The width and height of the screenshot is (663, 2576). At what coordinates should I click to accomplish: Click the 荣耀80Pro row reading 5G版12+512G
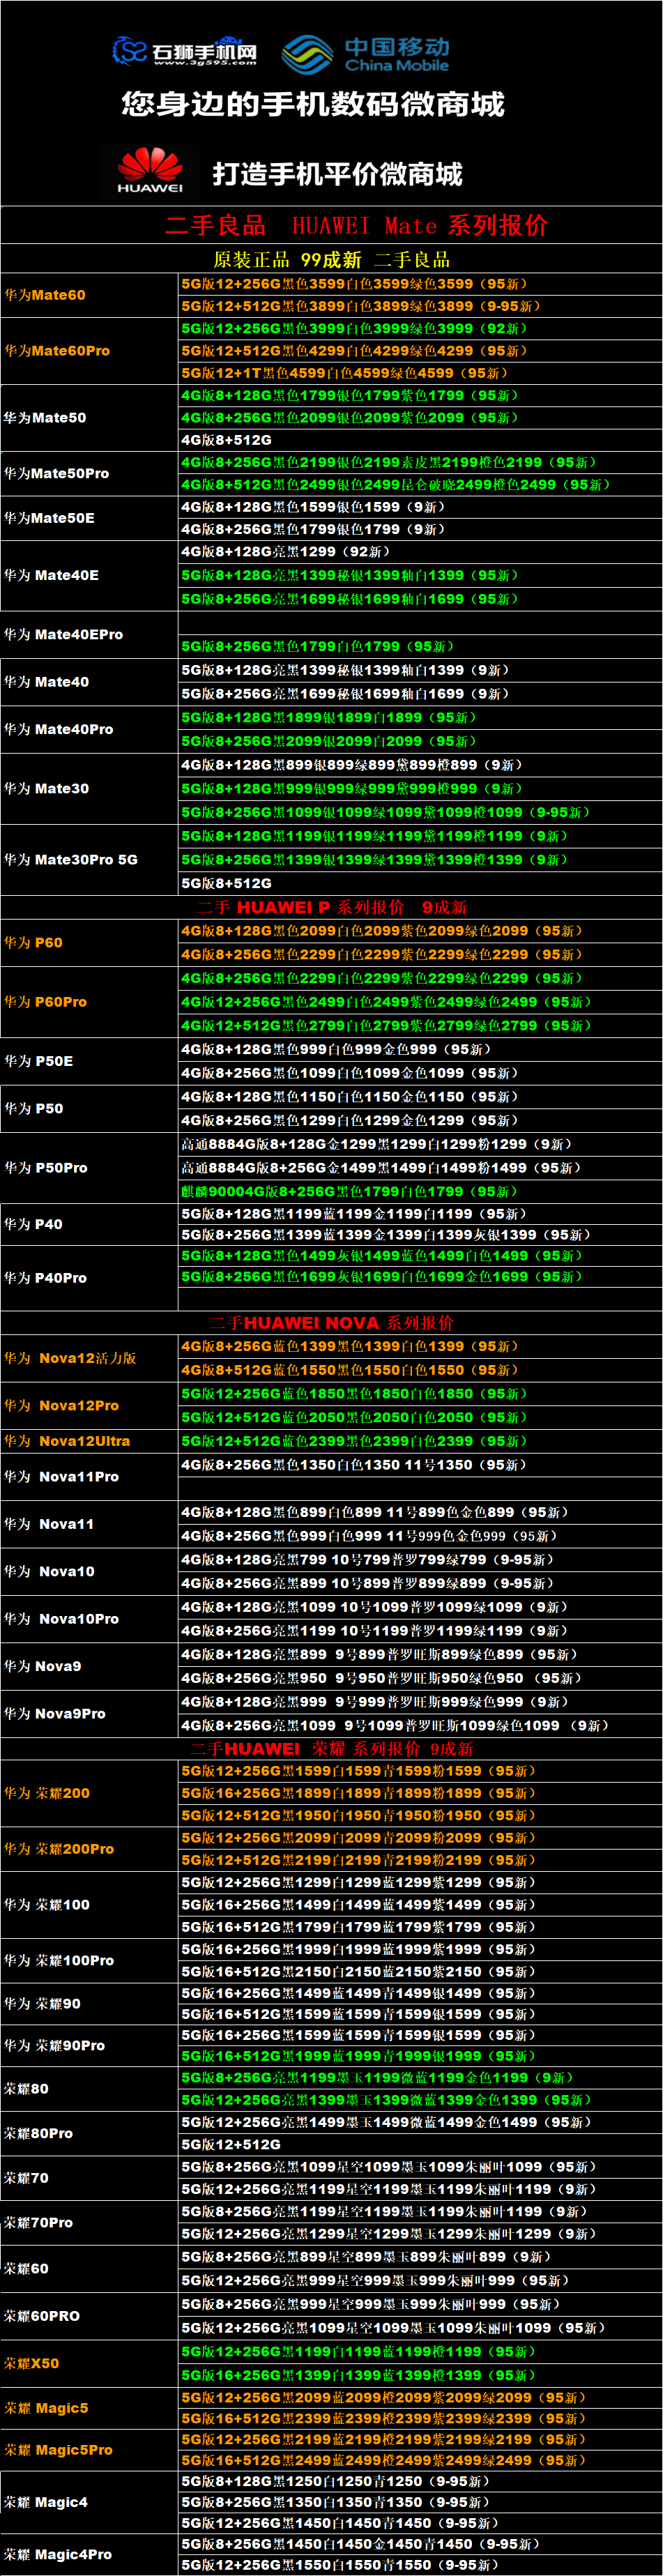coord(420,2144)
